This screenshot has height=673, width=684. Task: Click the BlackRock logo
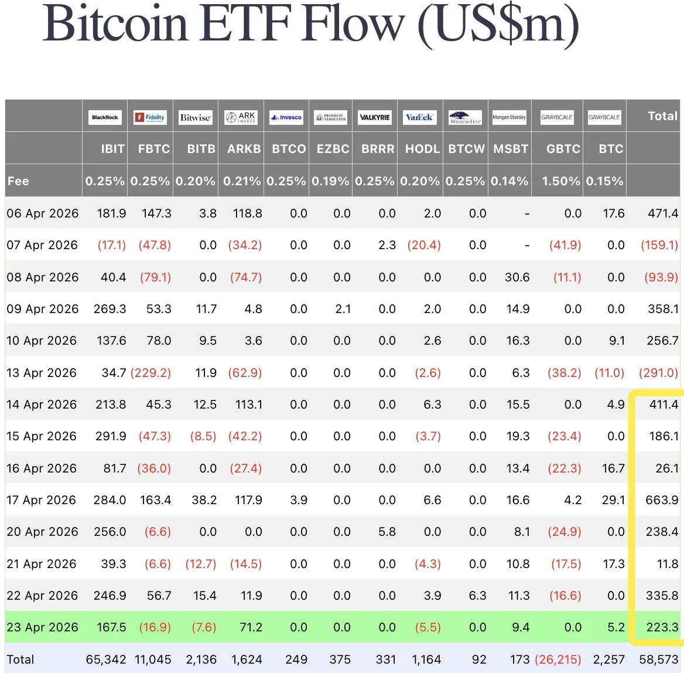coord(105,117)
